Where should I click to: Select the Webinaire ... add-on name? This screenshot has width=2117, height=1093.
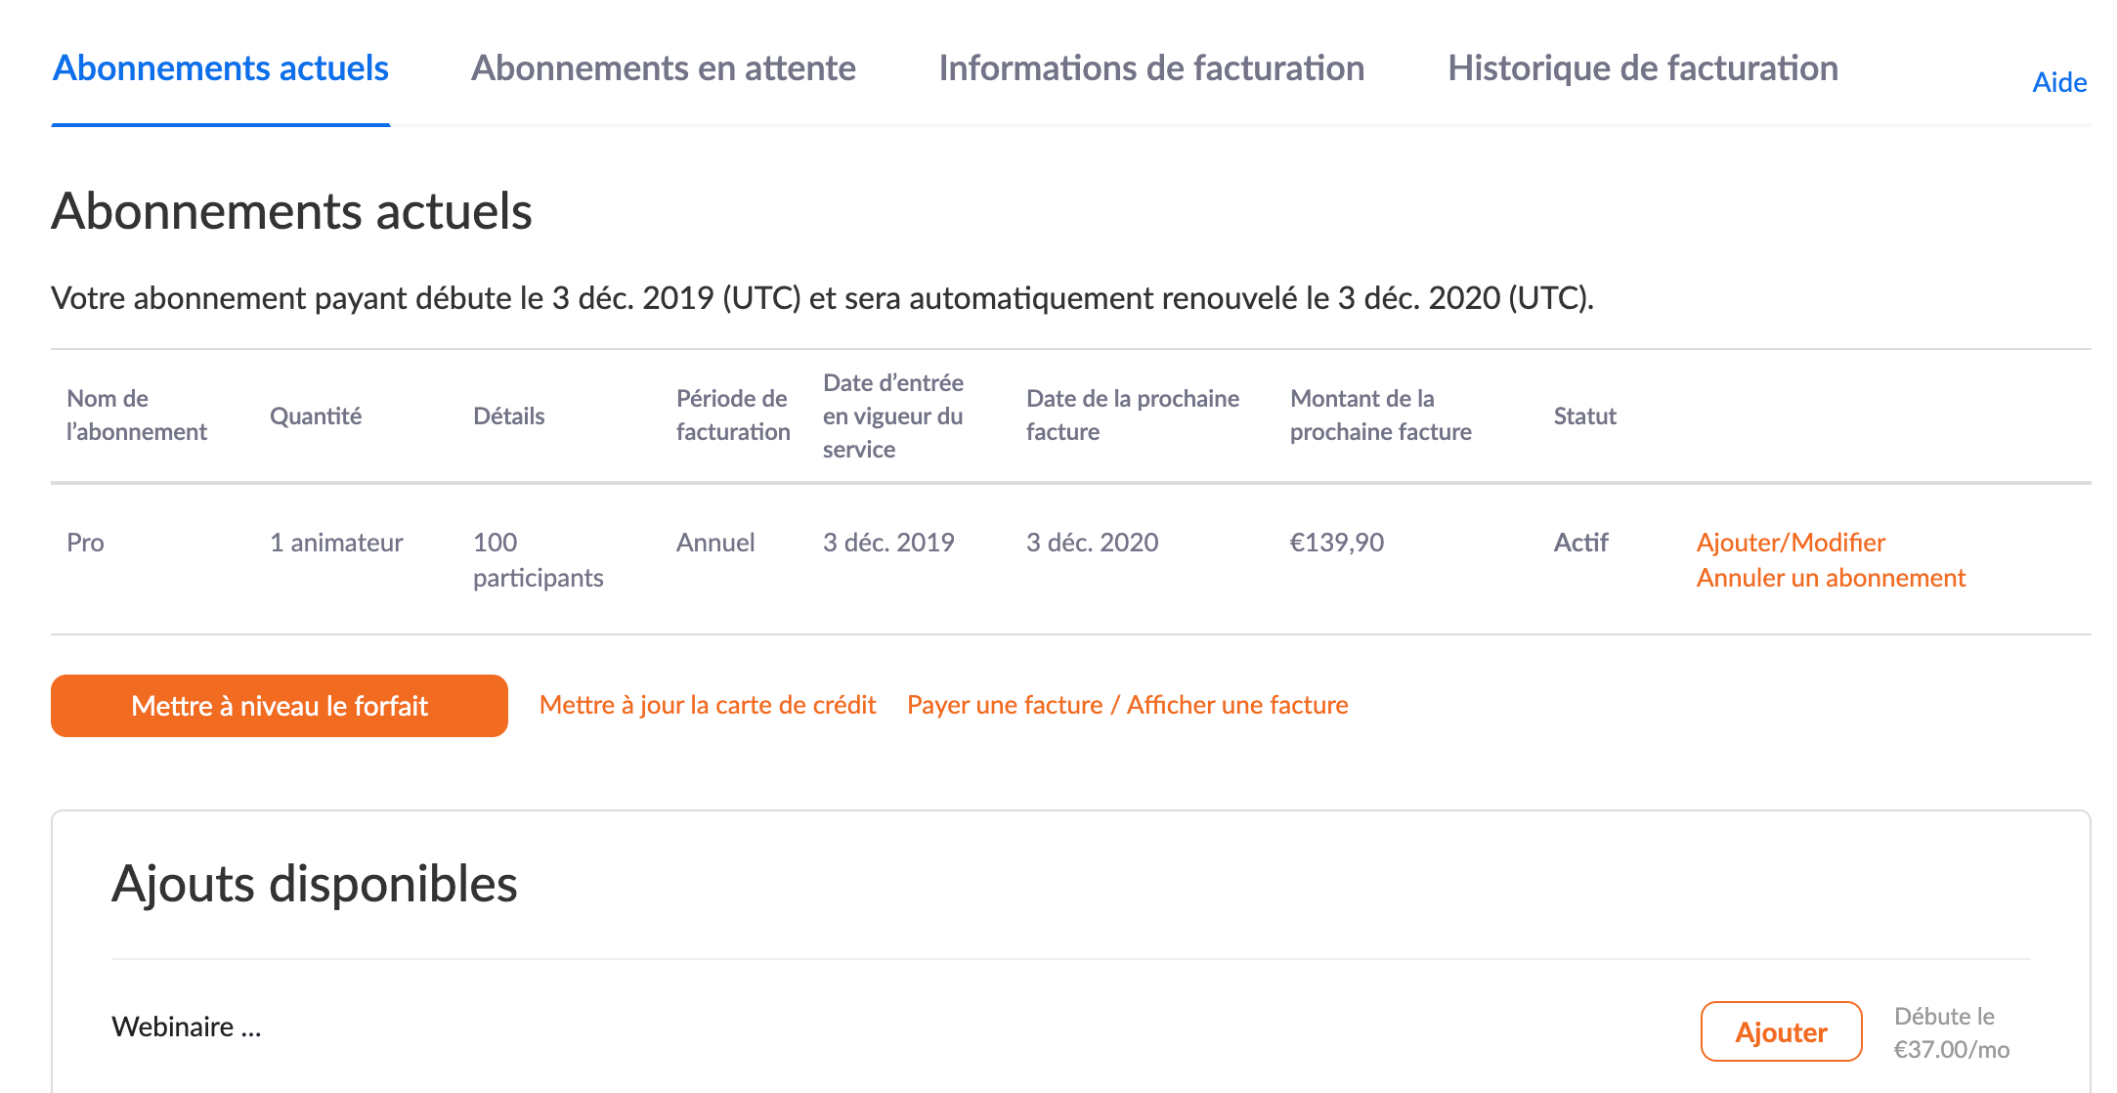pos(186,1027)
